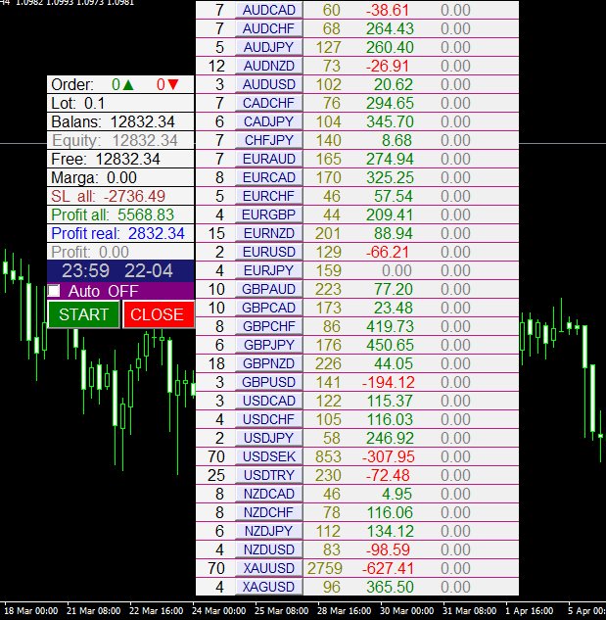Select the XAUUSD symbol button
Screen dimensions: 606x620
coord(269,568)
